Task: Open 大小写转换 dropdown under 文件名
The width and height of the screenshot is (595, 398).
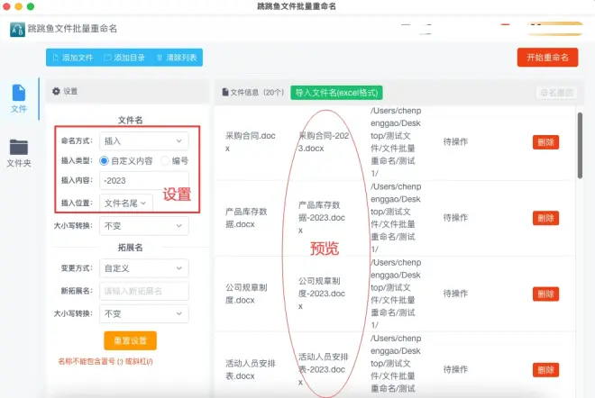Action: pyautogui.click(x=144, y=226)
